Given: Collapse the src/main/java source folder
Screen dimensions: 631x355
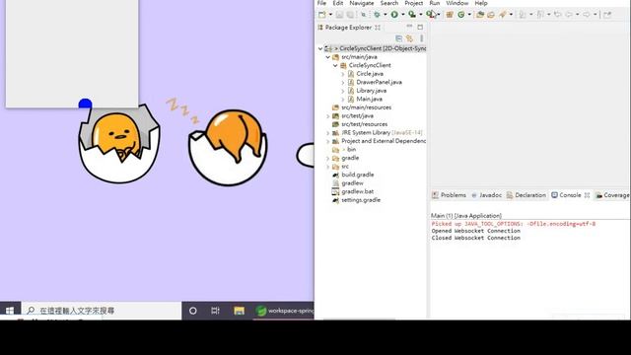Looking at the screenshot, I should 328,57.
